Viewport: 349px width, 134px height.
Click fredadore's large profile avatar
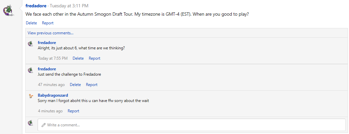[9, 10]
